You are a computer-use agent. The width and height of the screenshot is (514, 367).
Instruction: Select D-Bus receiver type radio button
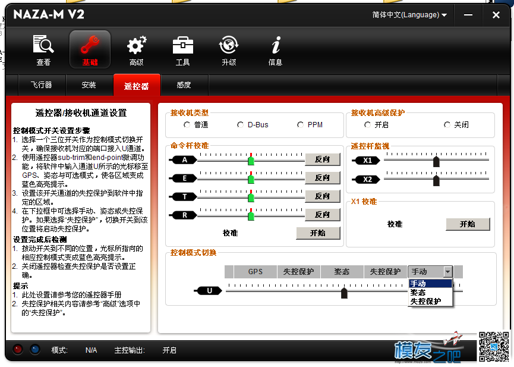click(x=240, y=125)
